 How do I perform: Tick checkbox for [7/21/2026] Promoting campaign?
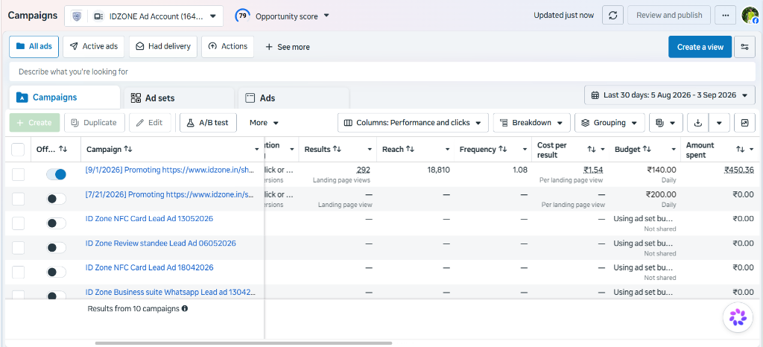[x=18, y=198]
